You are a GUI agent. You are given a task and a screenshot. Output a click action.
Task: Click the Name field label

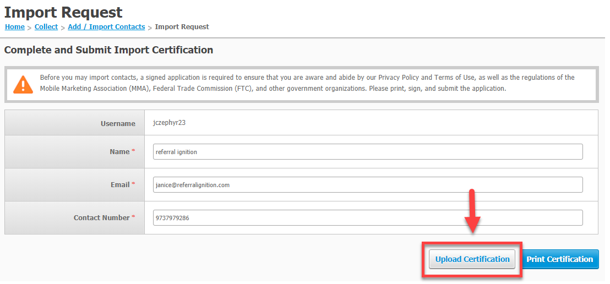119,152
